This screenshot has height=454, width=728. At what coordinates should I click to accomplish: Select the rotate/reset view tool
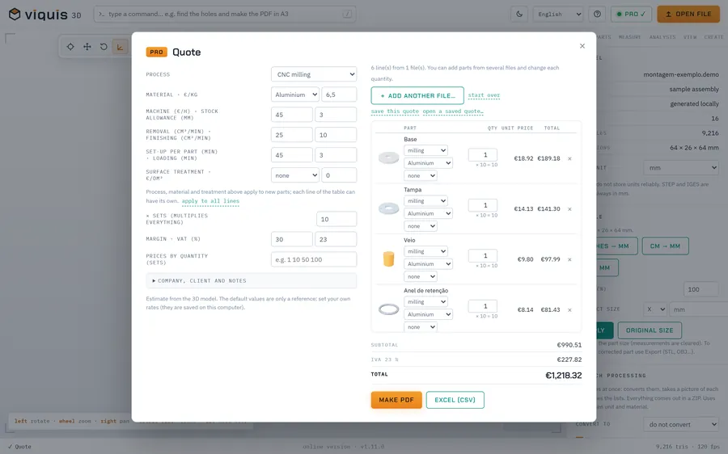(104, 46)
